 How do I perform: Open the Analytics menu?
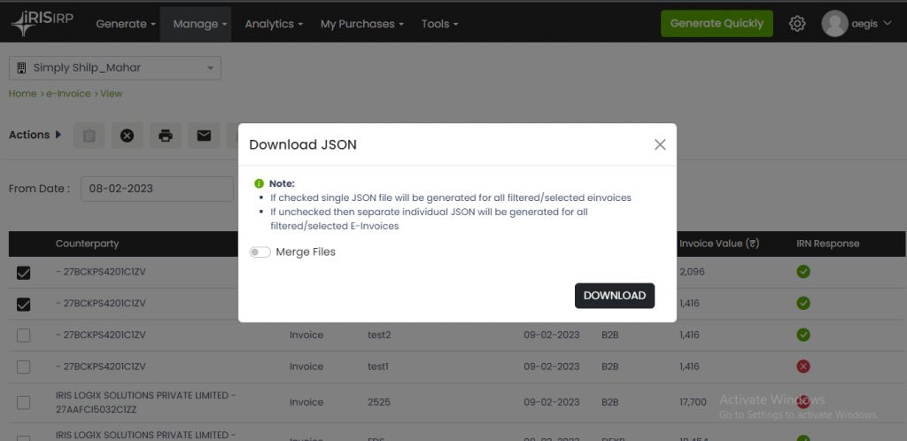click(x=274, y=24)
